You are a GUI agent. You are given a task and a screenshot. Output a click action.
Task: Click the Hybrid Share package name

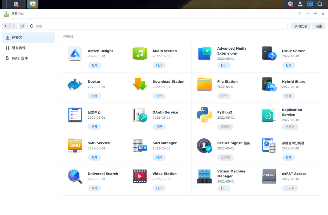[x=294, y=82]
